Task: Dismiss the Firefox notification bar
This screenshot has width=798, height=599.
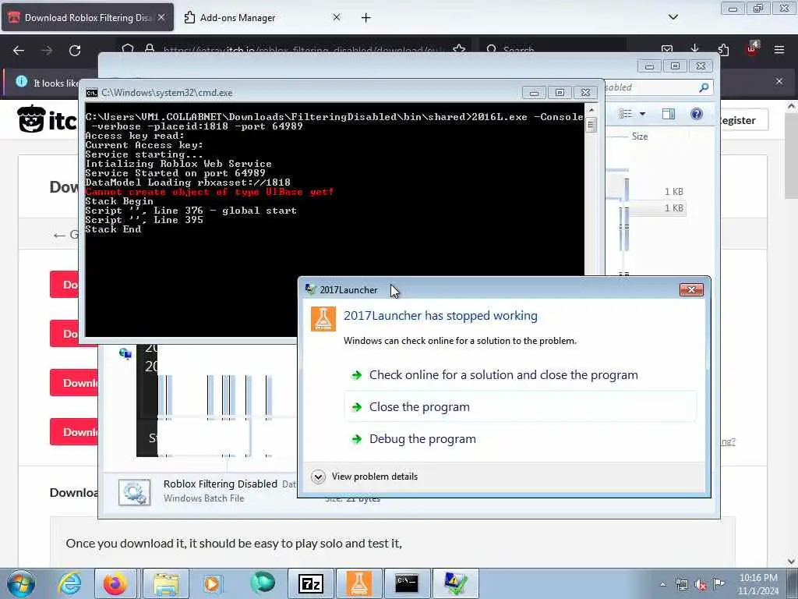Action: (779, 81)
